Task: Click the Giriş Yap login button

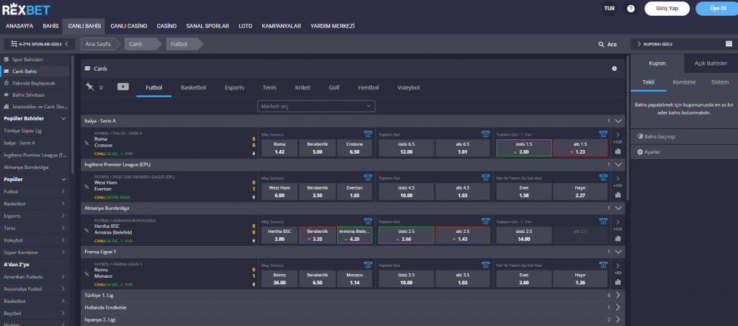Action: click(x=667, y=9)
